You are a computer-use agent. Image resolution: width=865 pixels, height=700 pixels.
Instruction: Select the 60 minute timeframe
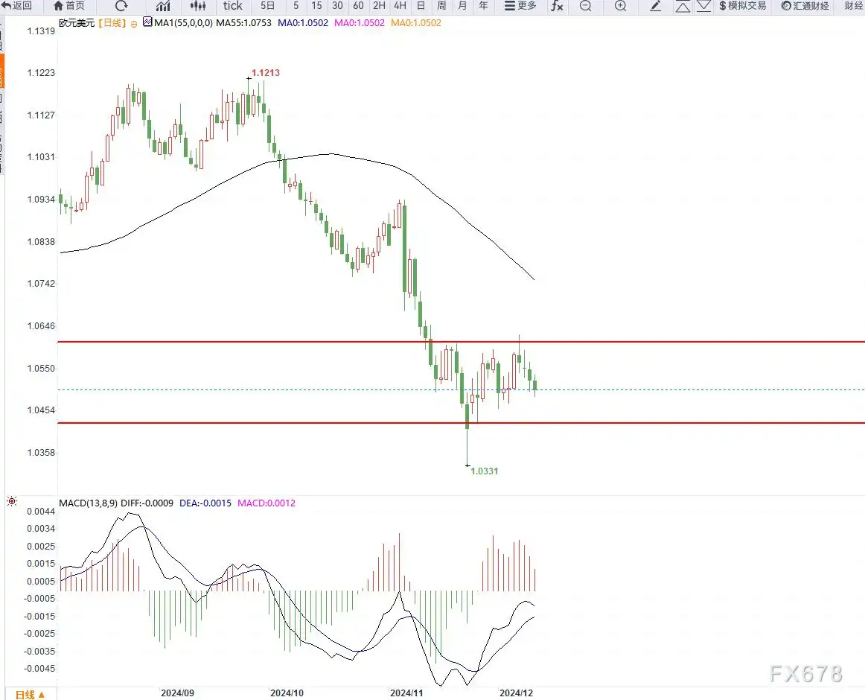358,5
